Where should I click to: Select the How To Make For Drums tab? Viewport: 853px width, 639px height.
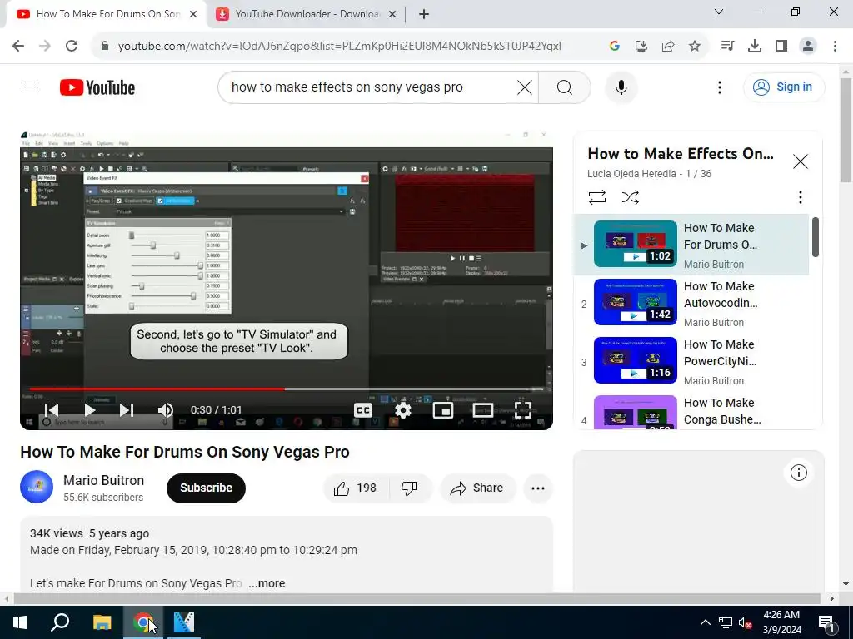tap(107, 14)
